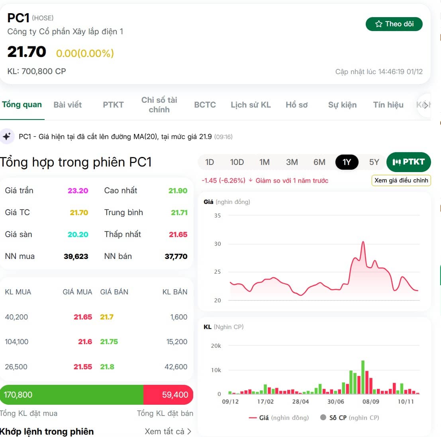This screenshot has height=437, width=441.
Task: Open the BCTC tab
Action: pyautogui.click(x=205, y=105)
